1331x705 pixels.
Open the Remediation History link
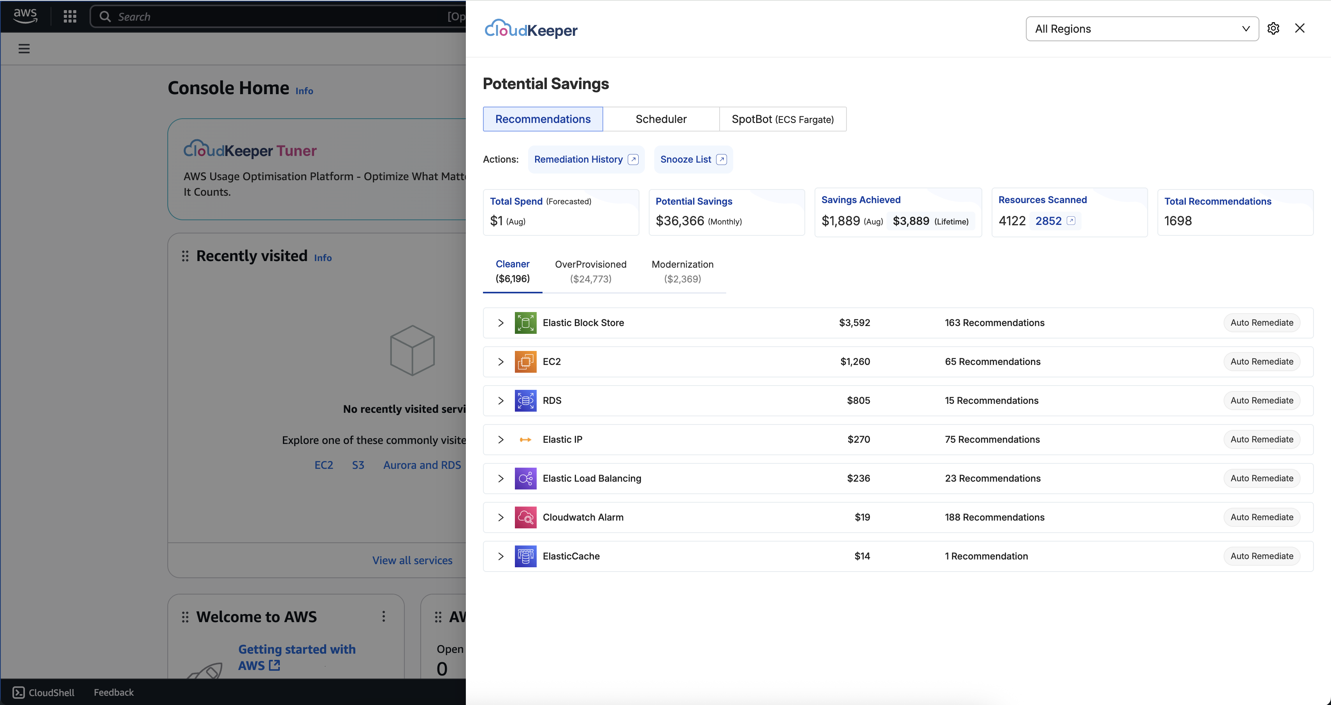(x=585, y=160)
